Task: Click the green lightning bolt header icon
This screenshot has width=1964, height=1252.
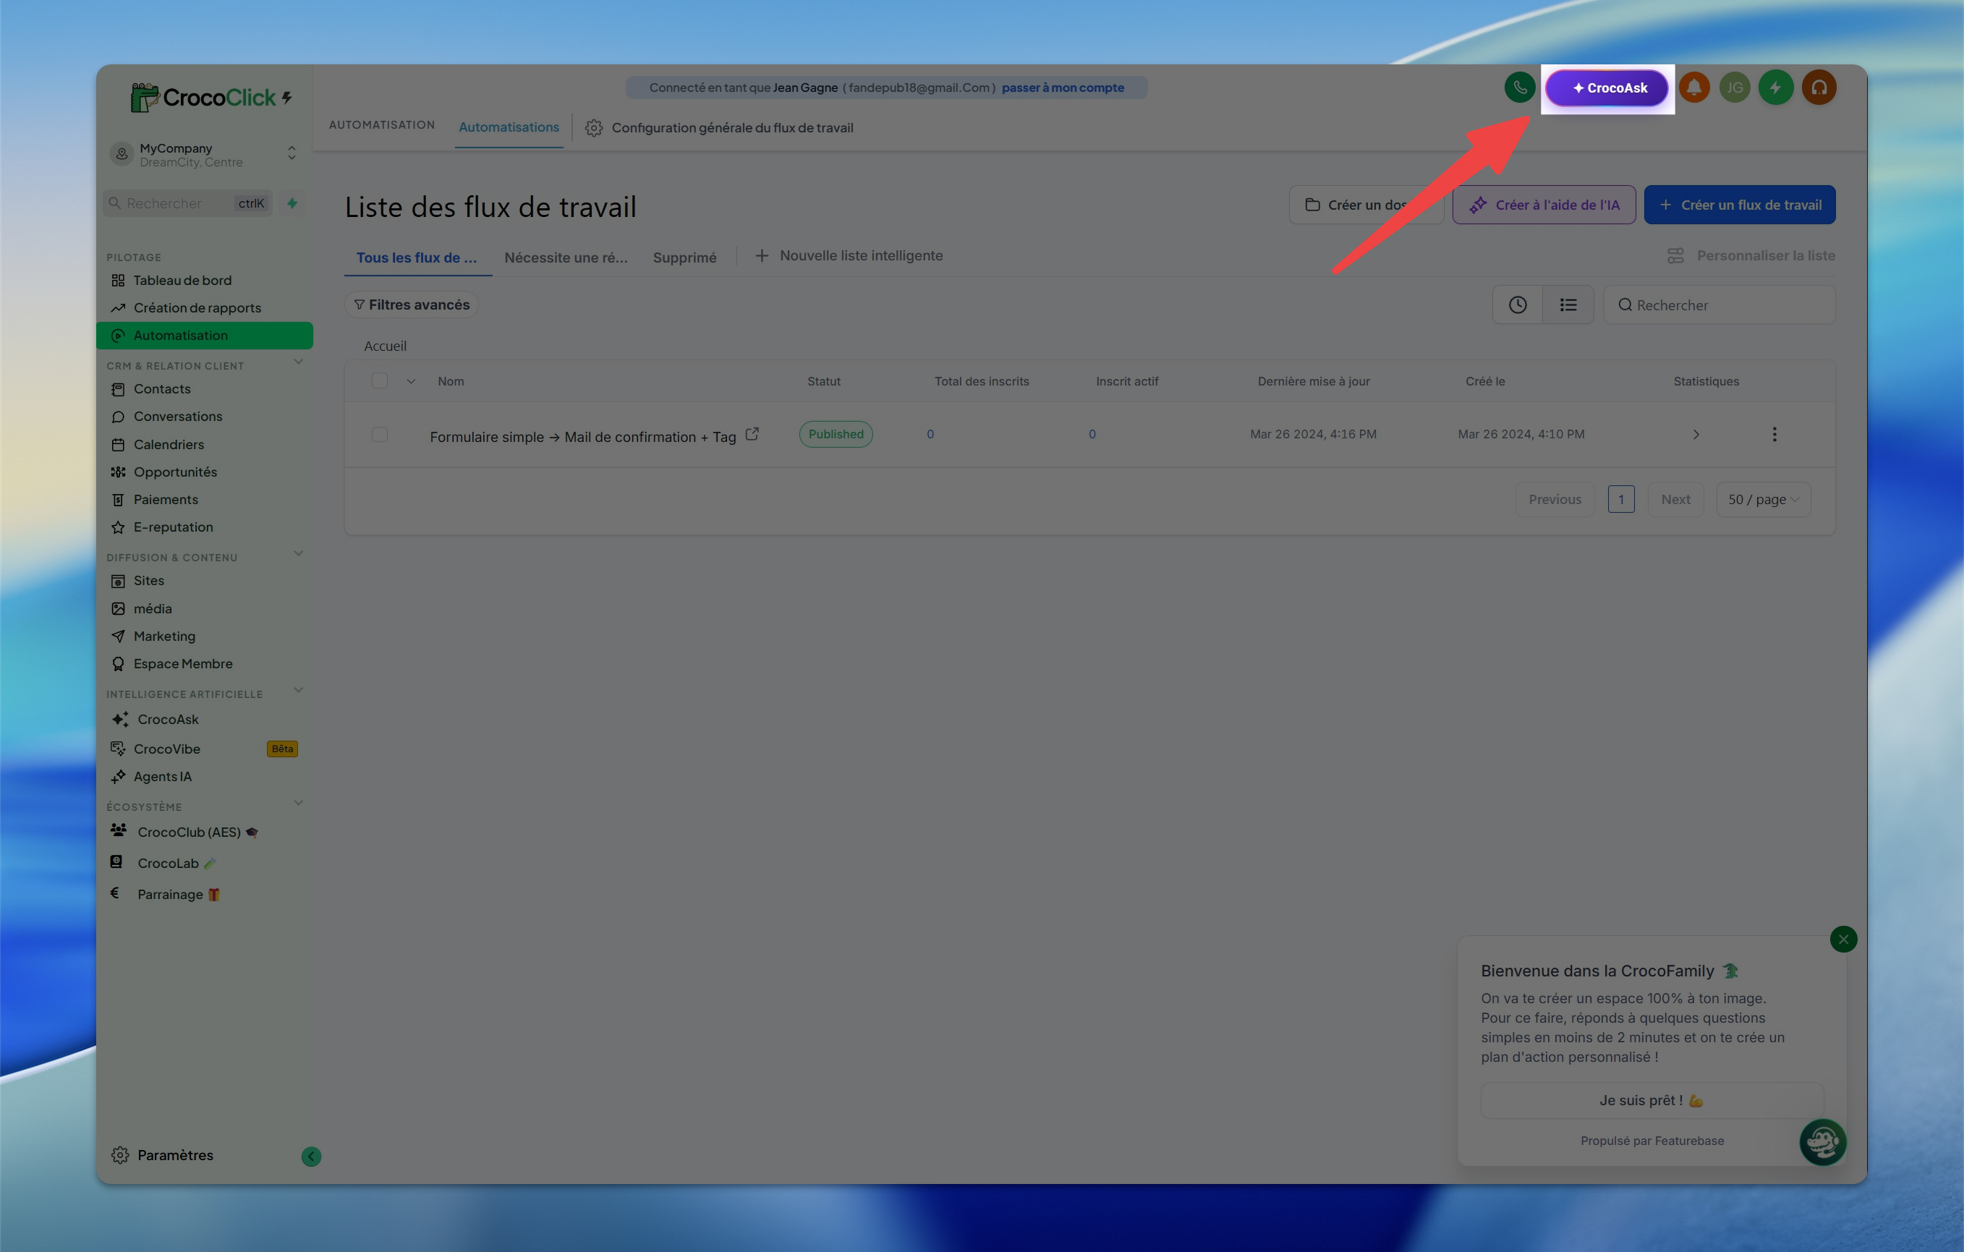Action: pos(1776,88)
